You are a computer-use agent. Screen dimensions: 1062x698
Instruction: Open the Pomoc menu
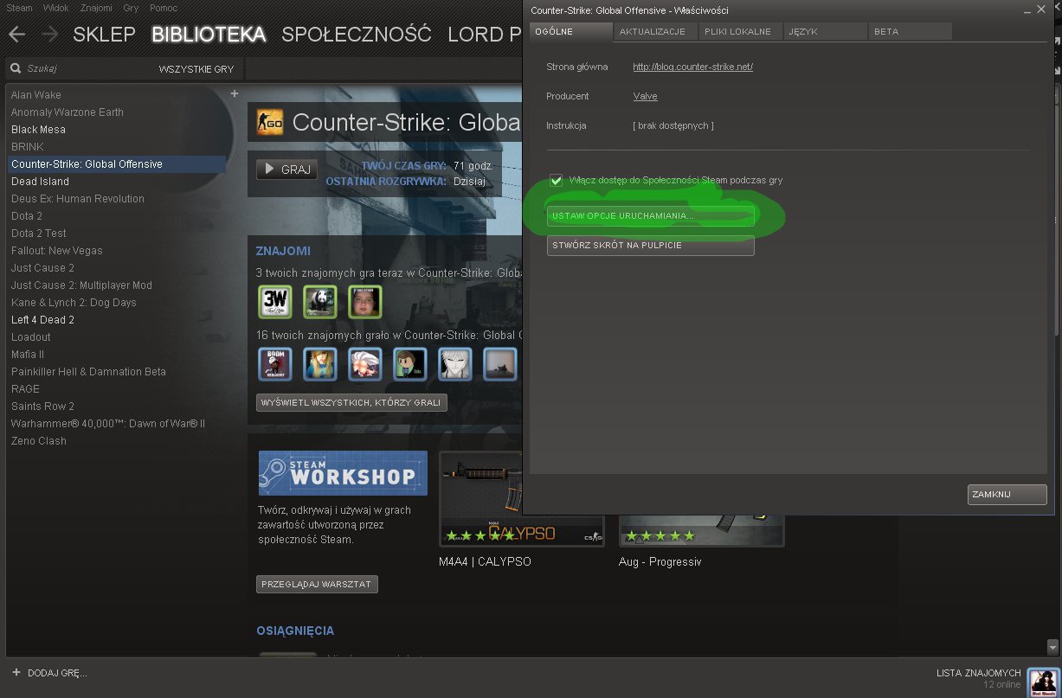(164, 8)
